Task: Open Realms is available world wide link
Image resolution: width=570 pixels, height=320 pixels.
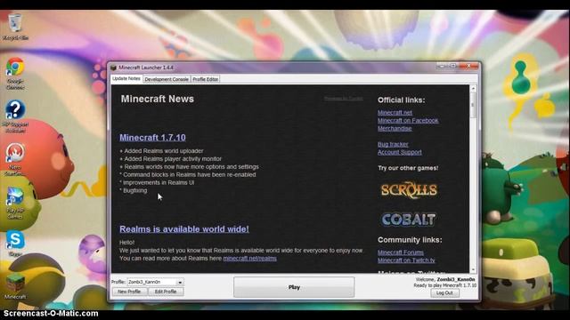Action: point(184,229)
